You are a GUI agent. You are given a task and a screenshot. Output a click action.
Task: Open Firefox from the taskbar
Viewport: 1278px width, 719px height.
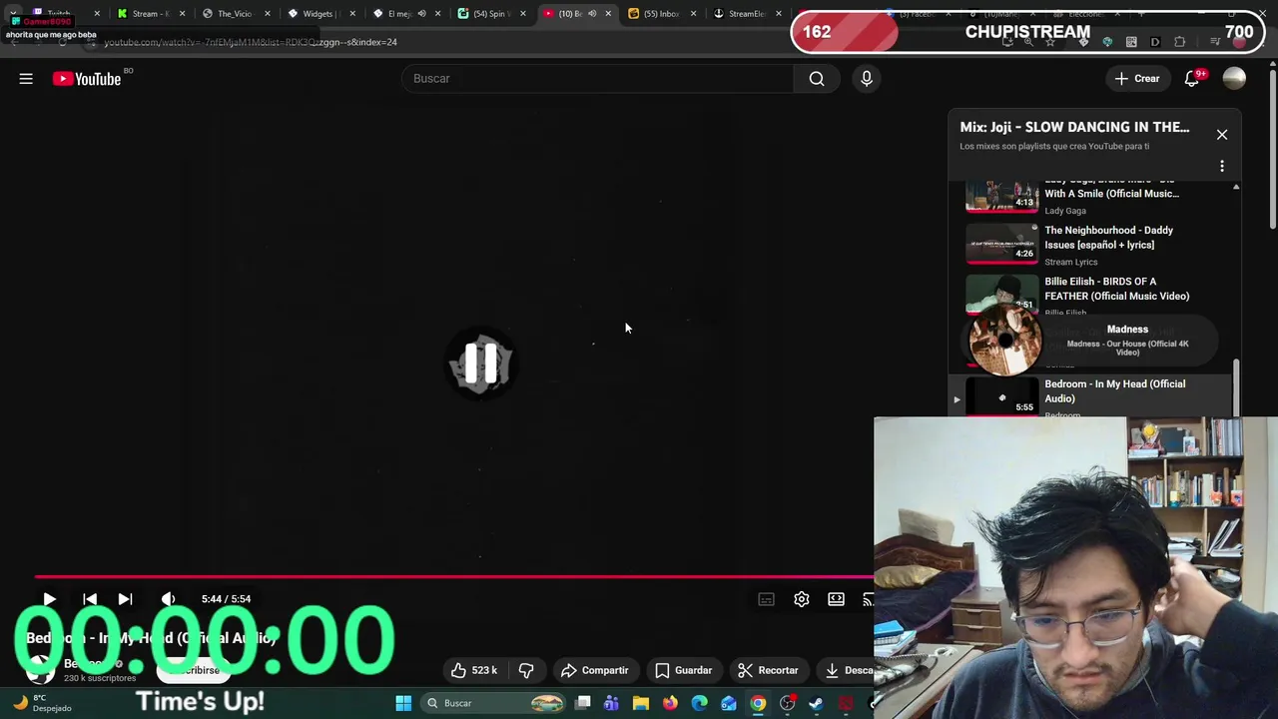tap(670, 703)
